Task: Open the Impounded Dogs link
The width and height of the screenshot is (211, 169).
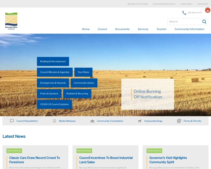Action: point(153,121)
